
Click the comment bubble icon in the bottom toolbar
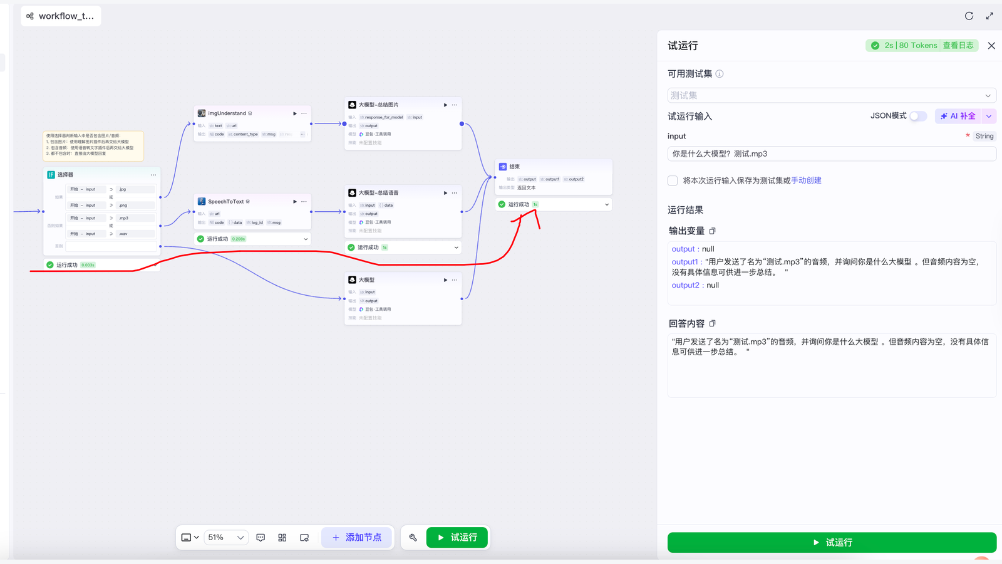point(261,538)
